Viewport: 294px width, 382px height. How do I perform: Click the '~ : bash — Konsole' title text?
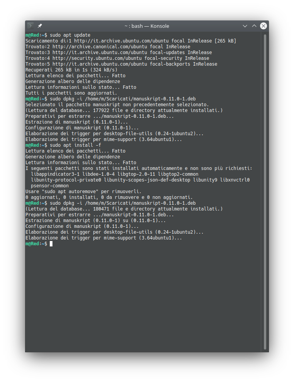click(146, 26)
